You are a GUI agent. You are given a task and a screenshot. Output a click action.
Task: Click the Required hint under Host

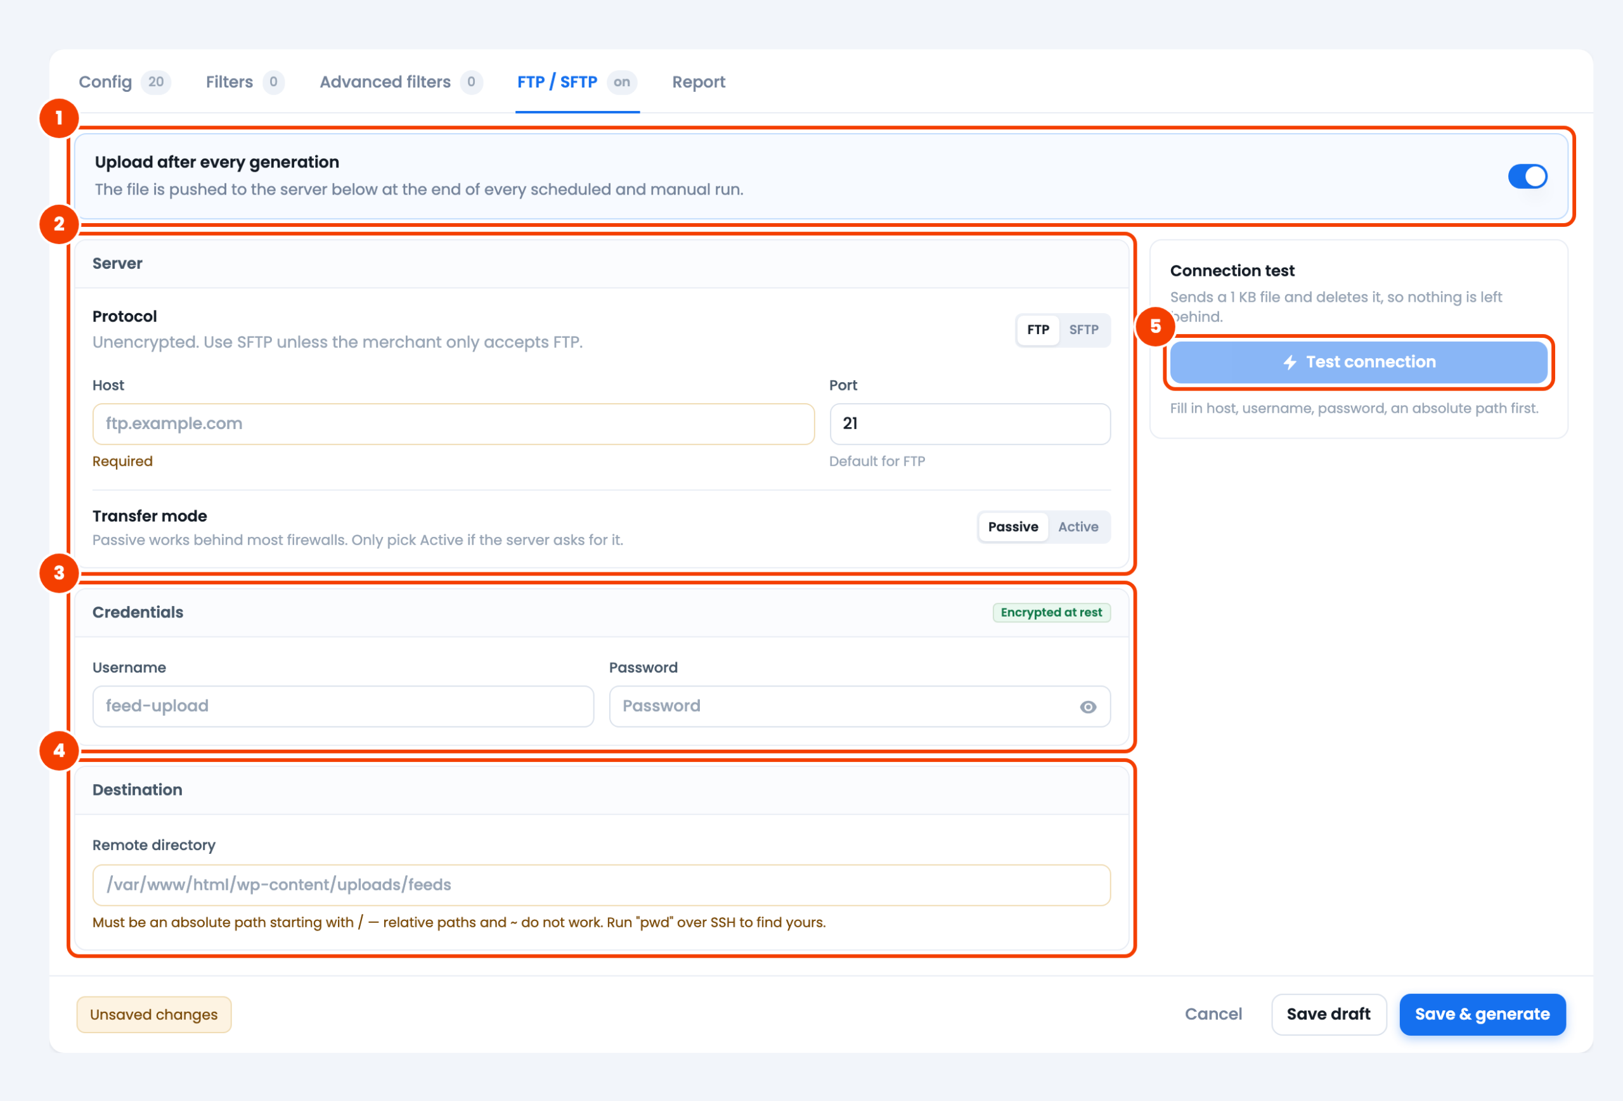click(122, 461)
